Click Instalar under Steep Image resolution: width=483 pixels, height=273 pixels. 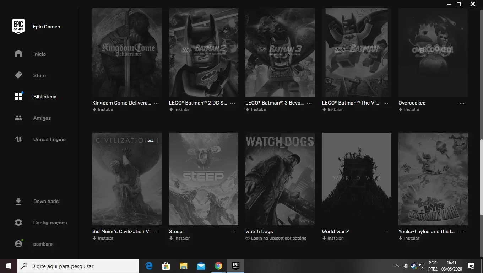tap(179, 238)
